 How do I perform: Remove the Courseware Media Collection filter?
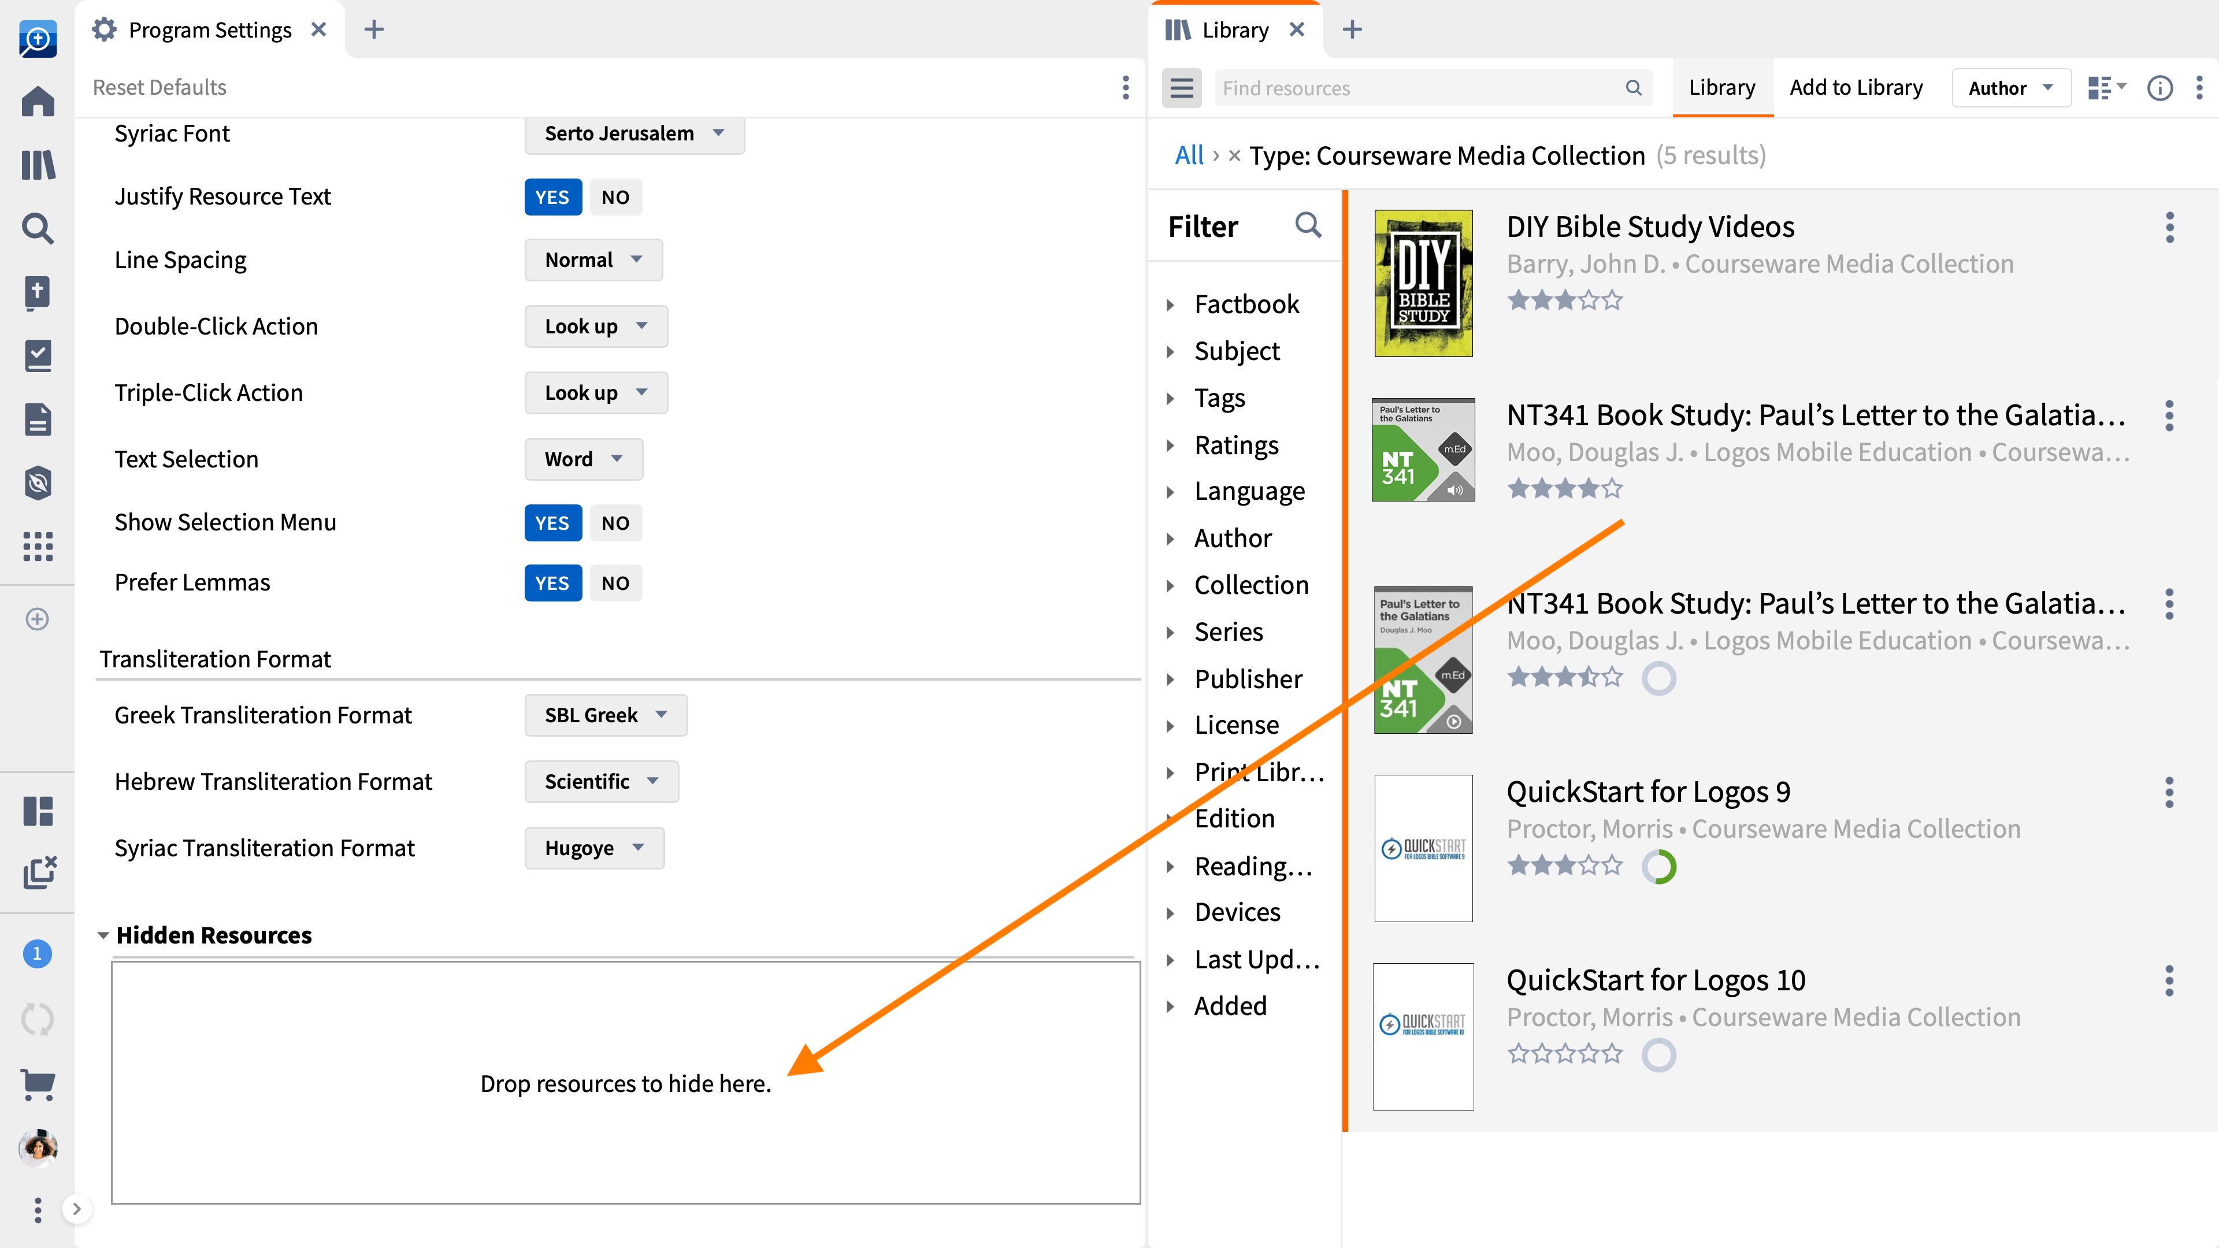[x=1234, y=156]
